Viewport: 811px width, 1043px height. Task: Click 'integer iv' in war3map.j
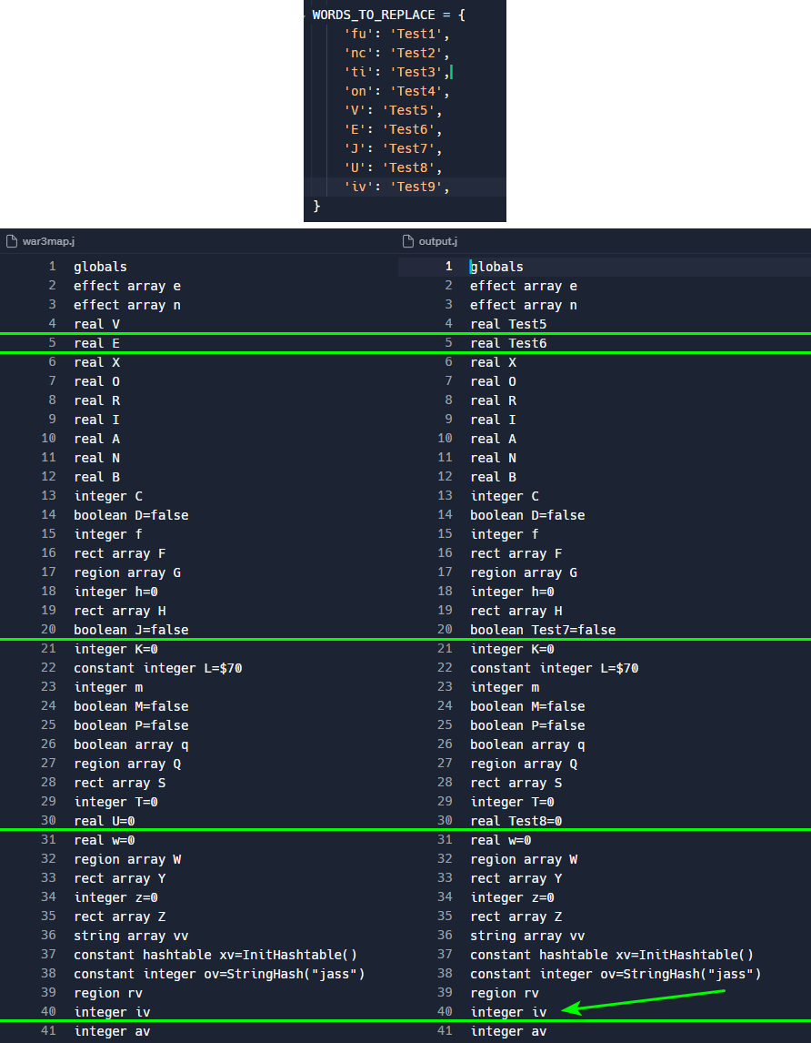112,1012
